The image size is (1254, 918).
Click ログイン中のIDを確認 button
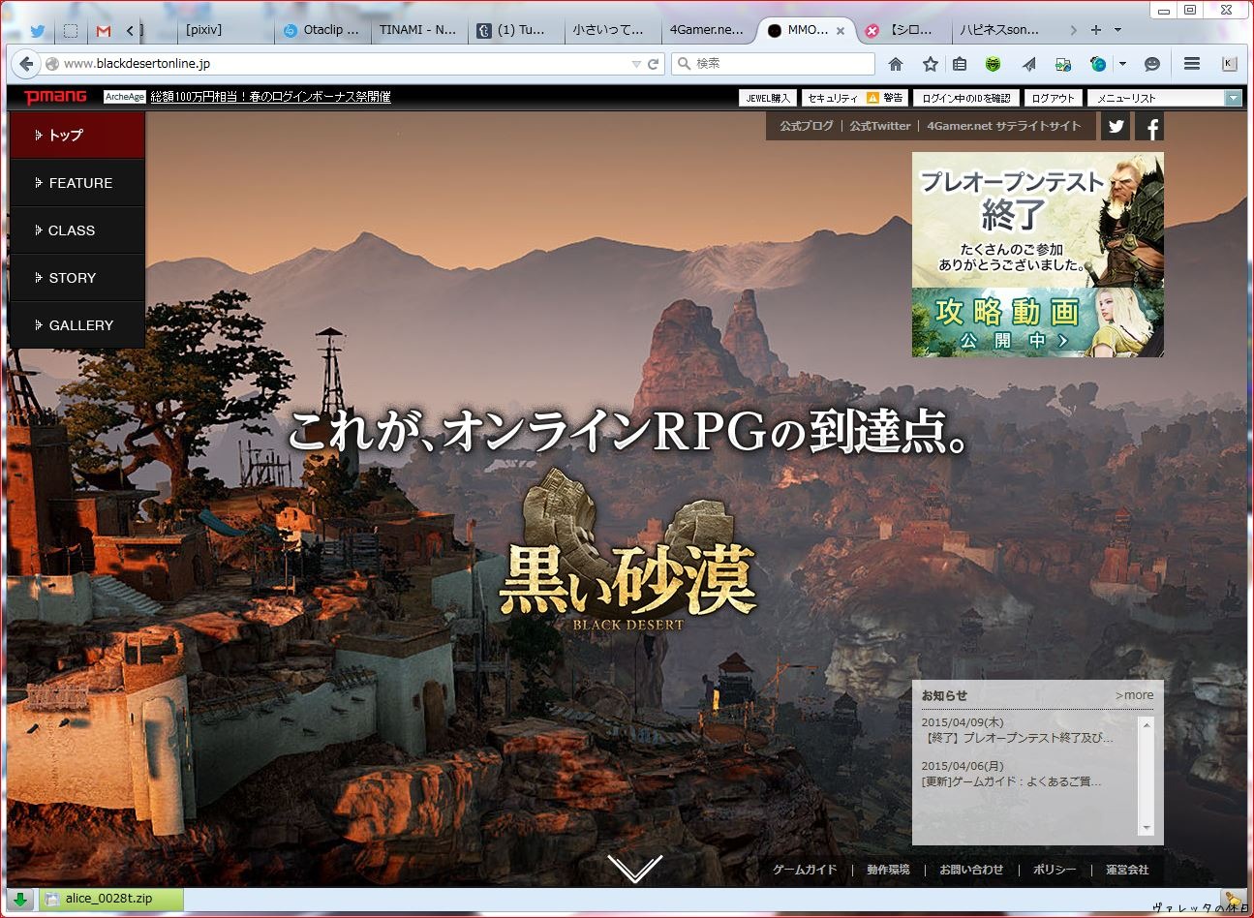click(966, 98)
